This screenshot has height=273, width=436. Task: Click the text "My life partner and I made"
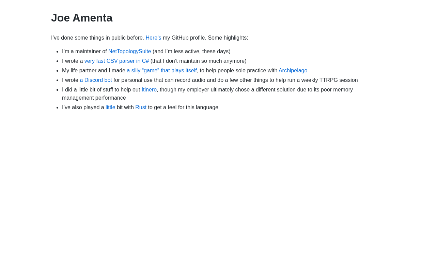(94, 71)
